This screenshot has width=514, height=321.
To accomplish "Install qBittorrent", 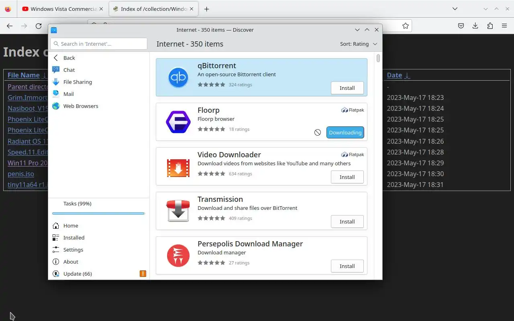I will coord(347,88).
